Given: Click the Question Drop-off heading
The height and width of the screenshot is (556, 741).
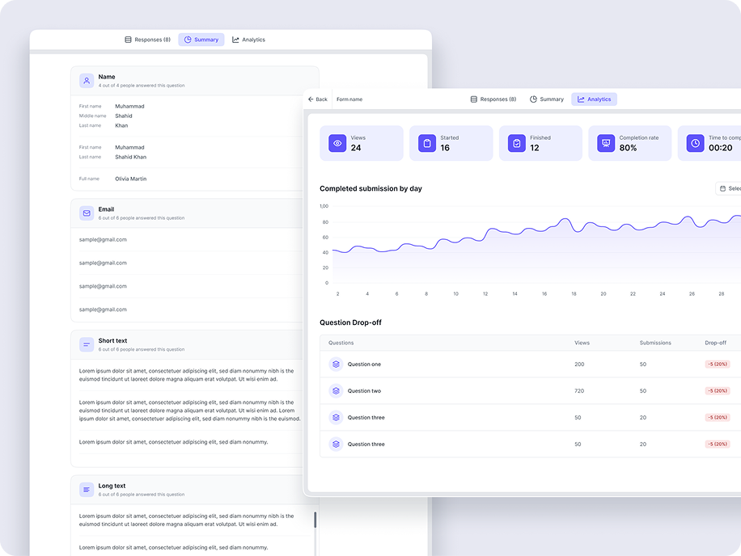Looking at the screenshot, I should (x=350, y=322).
